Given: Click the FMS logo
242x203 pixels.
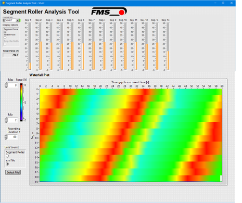Looking at the screenshot, I should (x=109, y=11).
